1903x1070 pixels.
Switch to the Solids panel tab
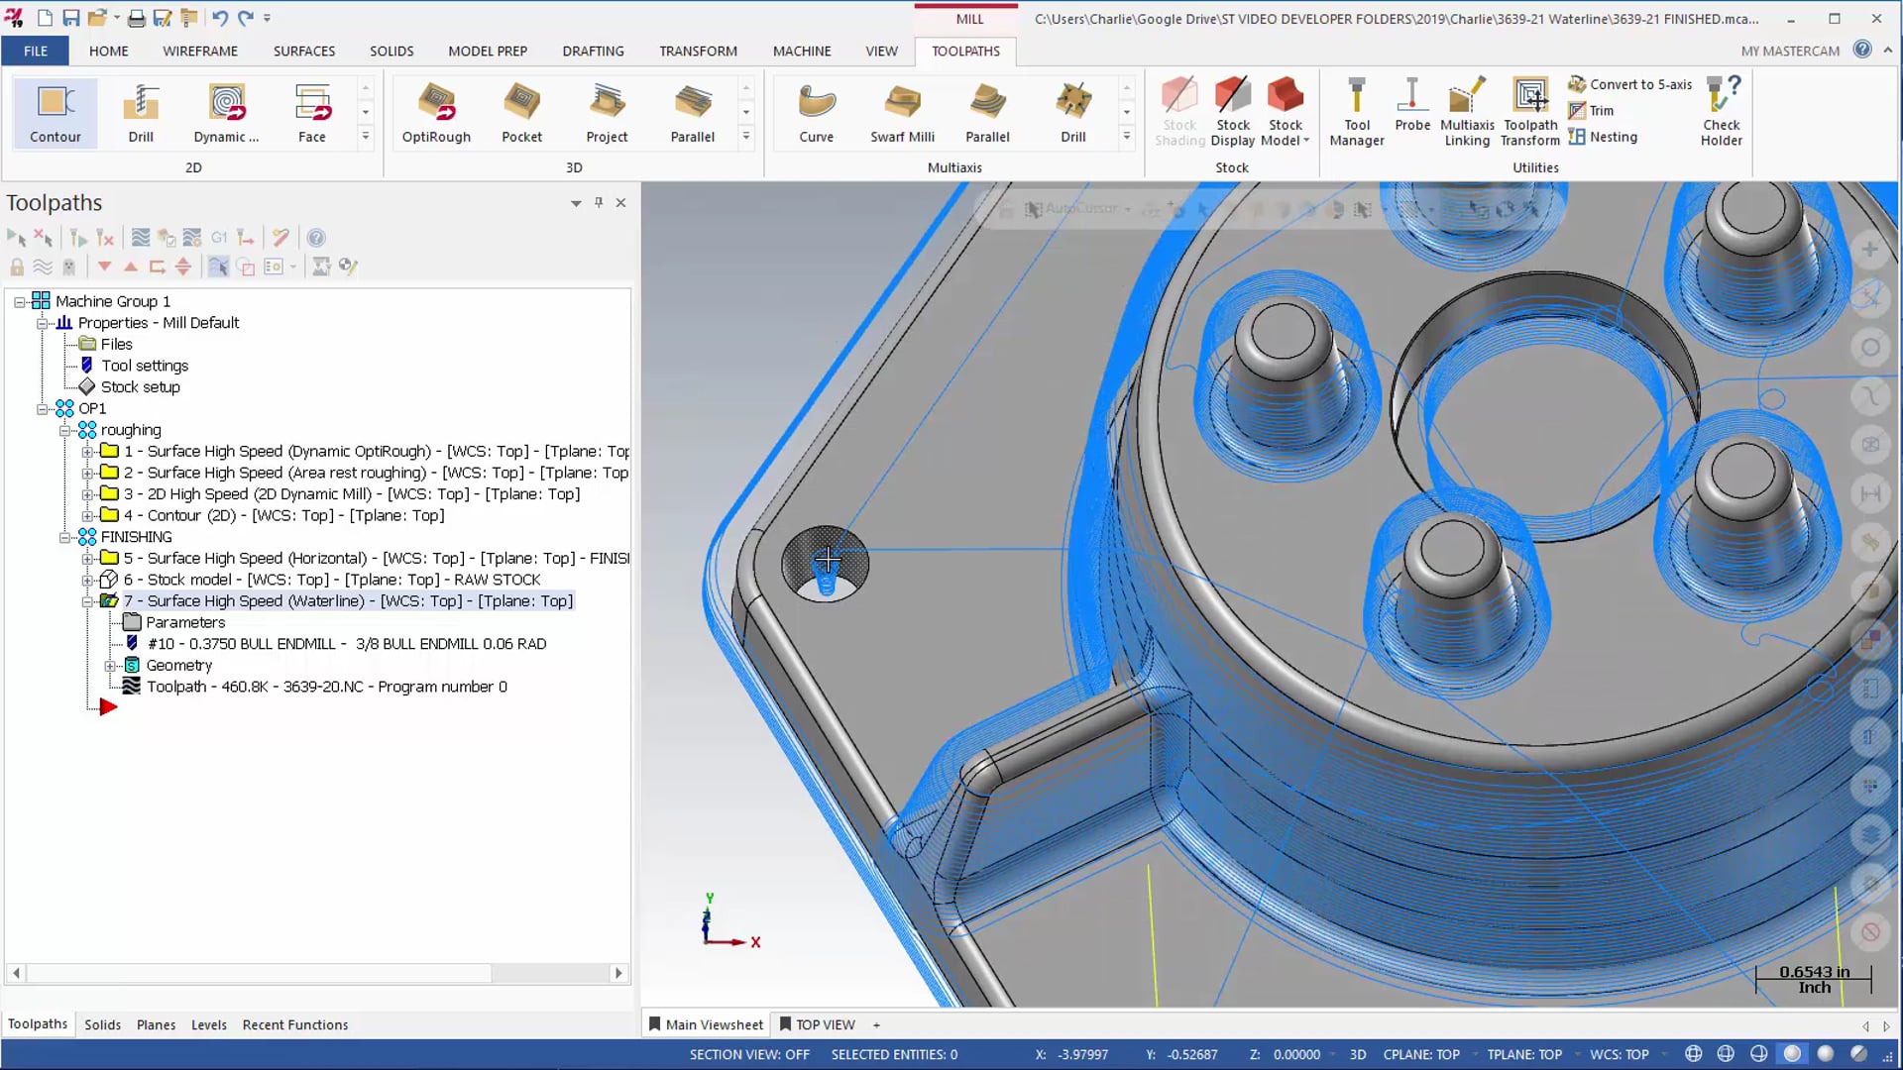pos(102,1023)
